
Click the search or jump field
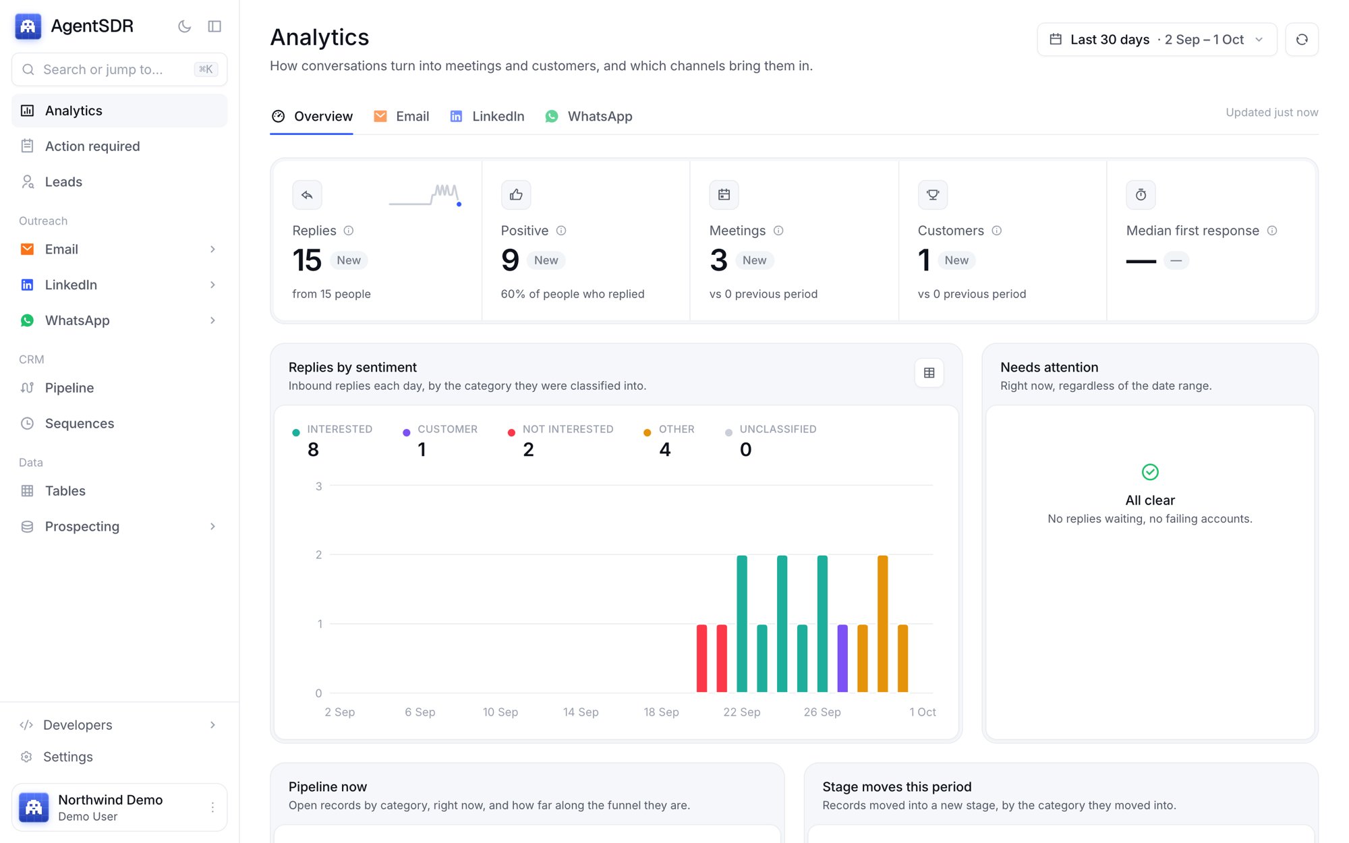click(x=119, y=69)
